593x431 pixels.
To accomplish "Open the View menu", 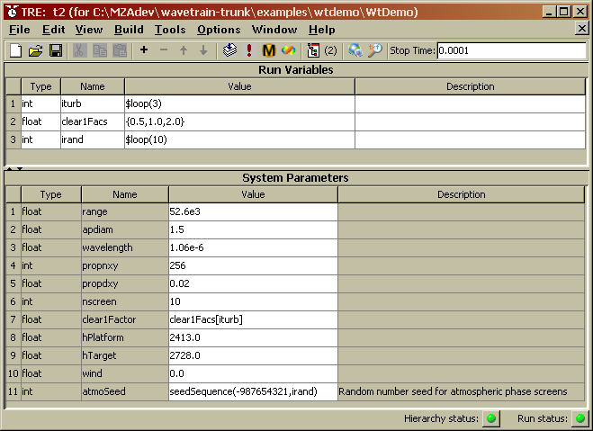I will 89,30.
